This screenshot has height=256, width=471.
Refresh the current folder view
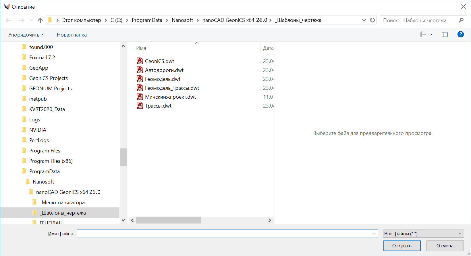click(372, 20)
